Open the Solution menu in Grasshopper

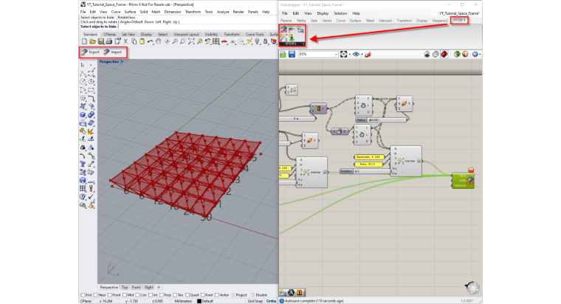click(x=340, y=13)
